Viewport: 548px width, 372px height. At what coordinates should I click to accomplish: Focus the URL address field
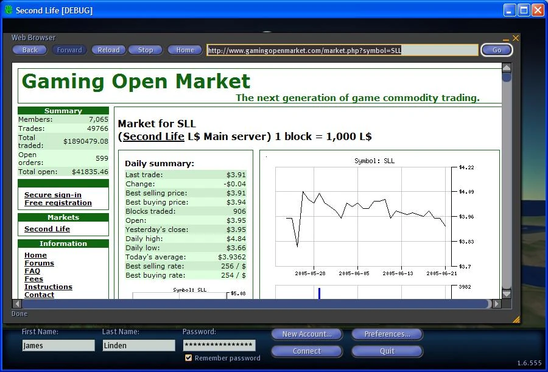coord(342,50)
